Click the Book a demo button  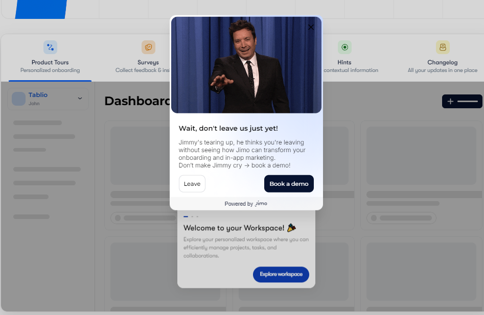coord(289,184)
